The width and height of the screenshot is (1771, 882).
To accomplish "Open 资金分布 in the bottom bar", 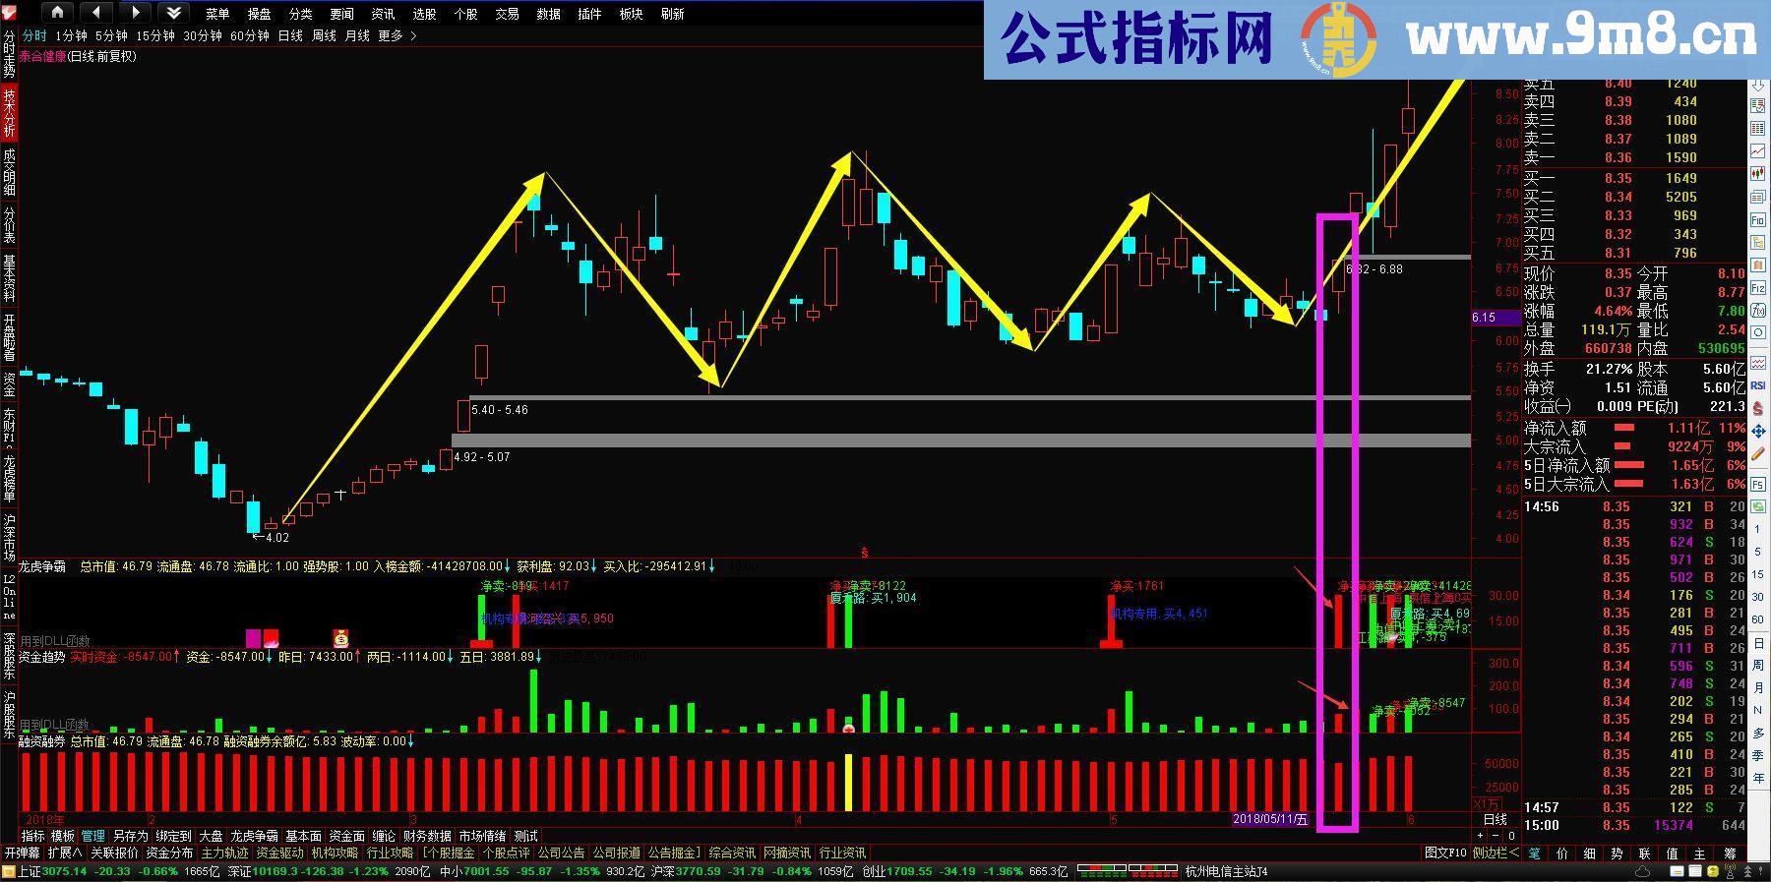I will [169, 853].
